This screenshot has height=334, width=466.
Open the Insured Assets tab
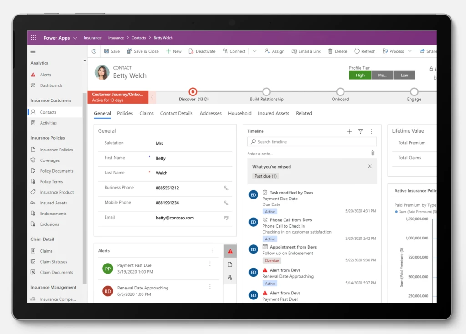pyautogui.click(x=274, y=113)
